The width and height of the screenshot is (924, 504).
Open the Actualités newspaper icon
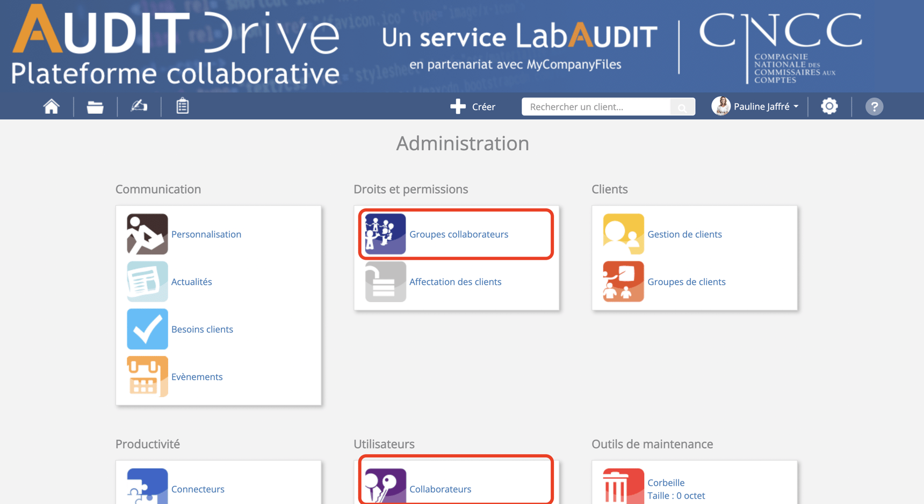[x=147, y=281]
